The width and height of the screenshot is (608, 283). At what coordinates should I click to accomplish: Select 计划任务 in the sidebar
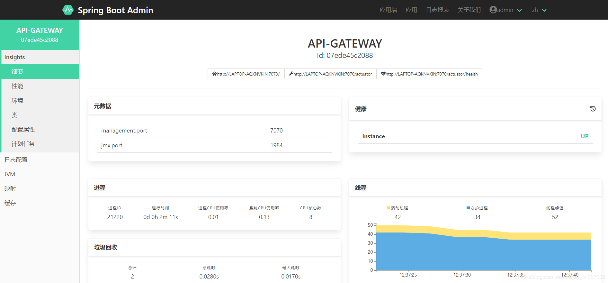(x=40, y=144)
